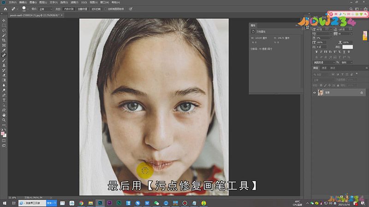The image size is (369, 207).
Task: Select the Path Selection tool
Action: [x=4, y=105]
